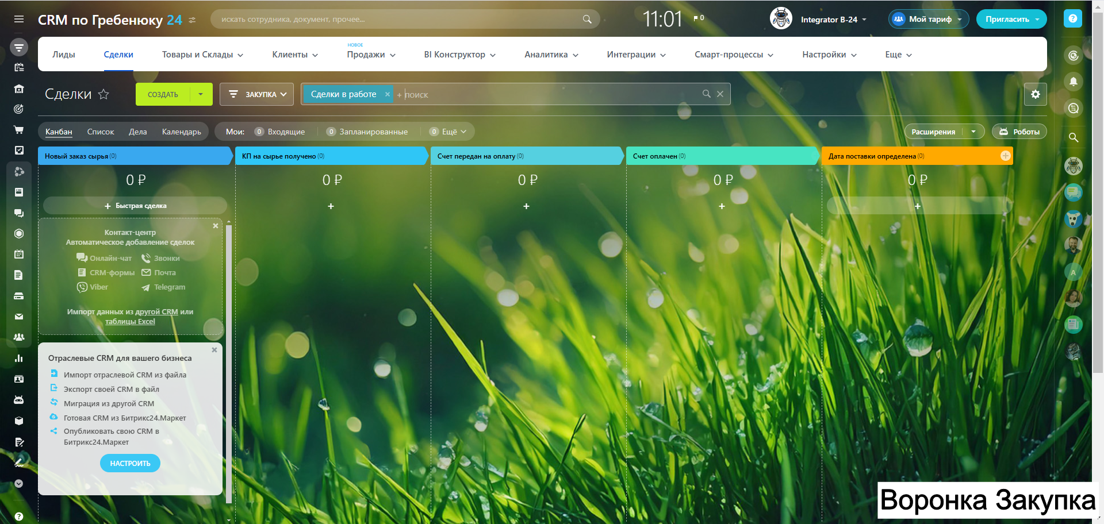Open the bar chart icon in left sidebar
Screen dimensions: 1104x524
tap(19, 358)
